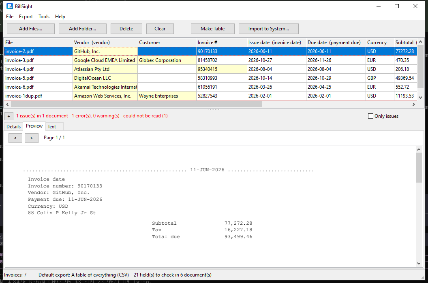Screen dimensions: 428x283
Task: Select the invoice-3.pdf file cell
Action: [x=38, y=60]
